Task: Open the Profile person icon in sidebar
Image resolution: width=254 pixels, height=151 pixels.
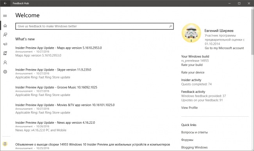Action: pyautogui.click(x=5, y=62)
